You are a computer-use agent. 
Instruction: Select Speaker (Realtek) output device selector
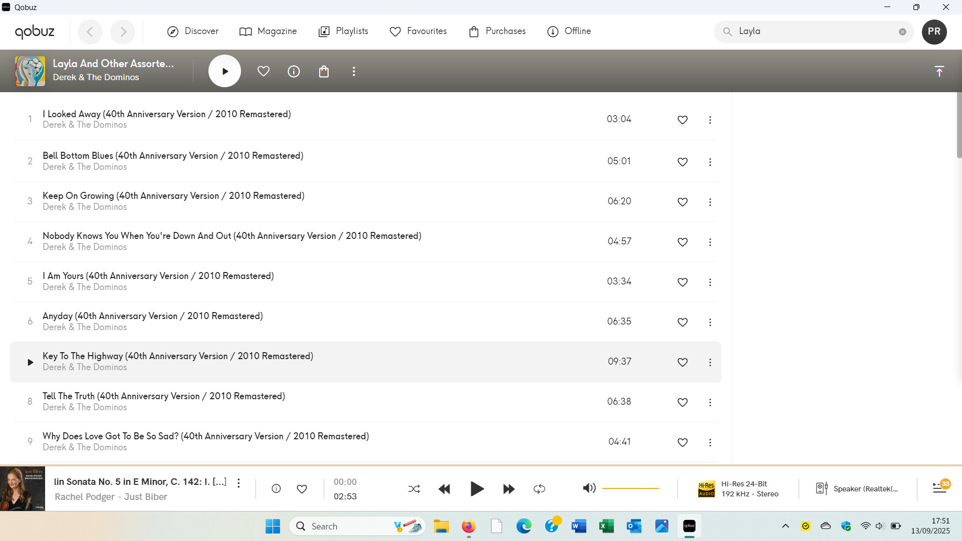(857, 489)
